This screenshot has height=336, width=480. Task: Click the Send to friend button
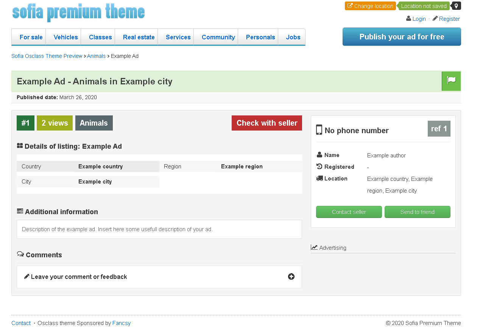coord(418,212)
